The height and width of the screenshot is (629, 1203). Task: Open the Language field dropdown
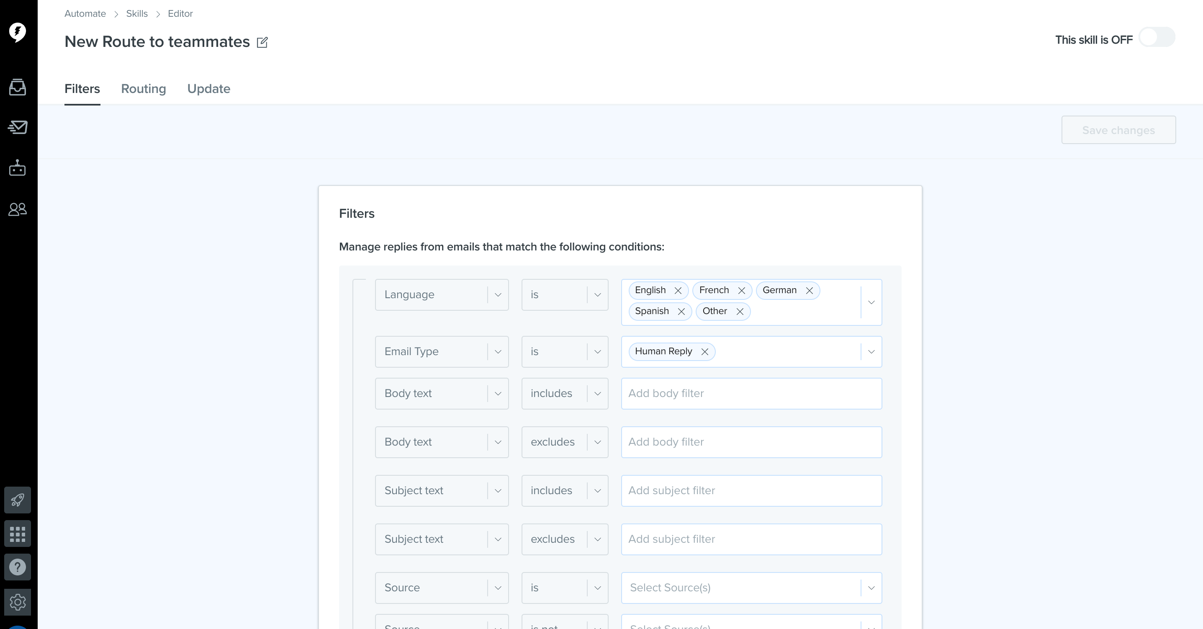point(442,295)
